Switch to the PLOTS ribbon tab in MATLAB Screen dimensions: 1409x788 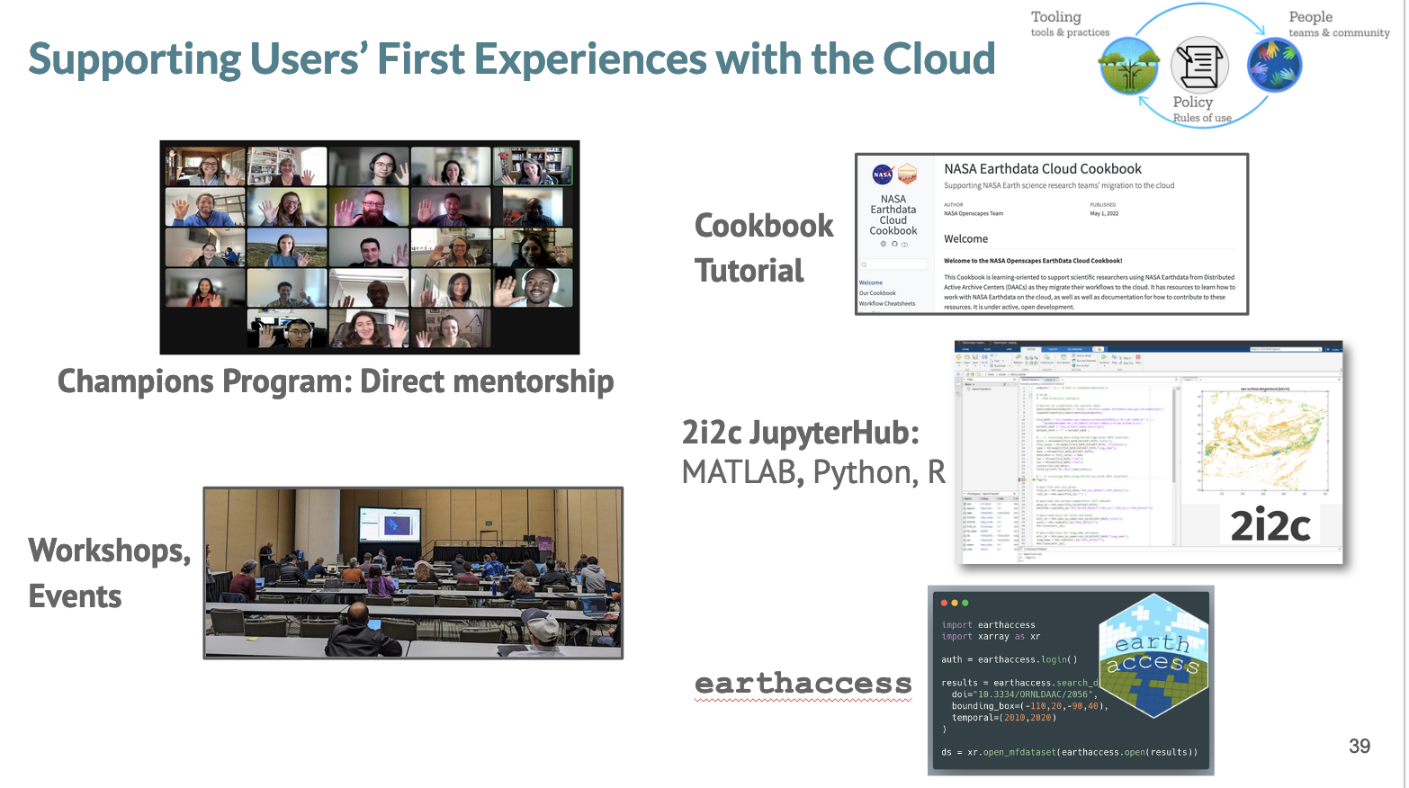[x=988, y=349]
